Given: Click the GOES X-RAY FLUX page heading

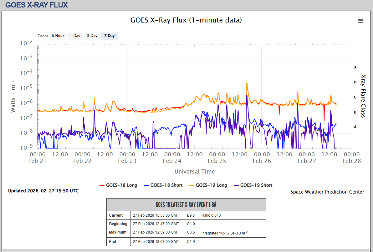Looking at the screenshot, I should coord(37,5).
